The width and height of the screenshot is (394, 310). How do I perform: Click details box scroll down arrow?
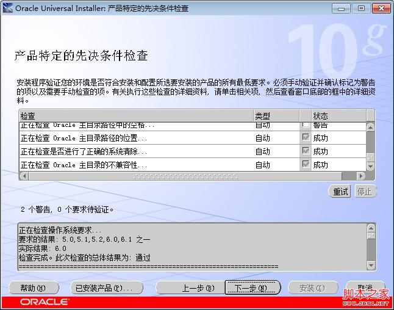click(371, 265)
